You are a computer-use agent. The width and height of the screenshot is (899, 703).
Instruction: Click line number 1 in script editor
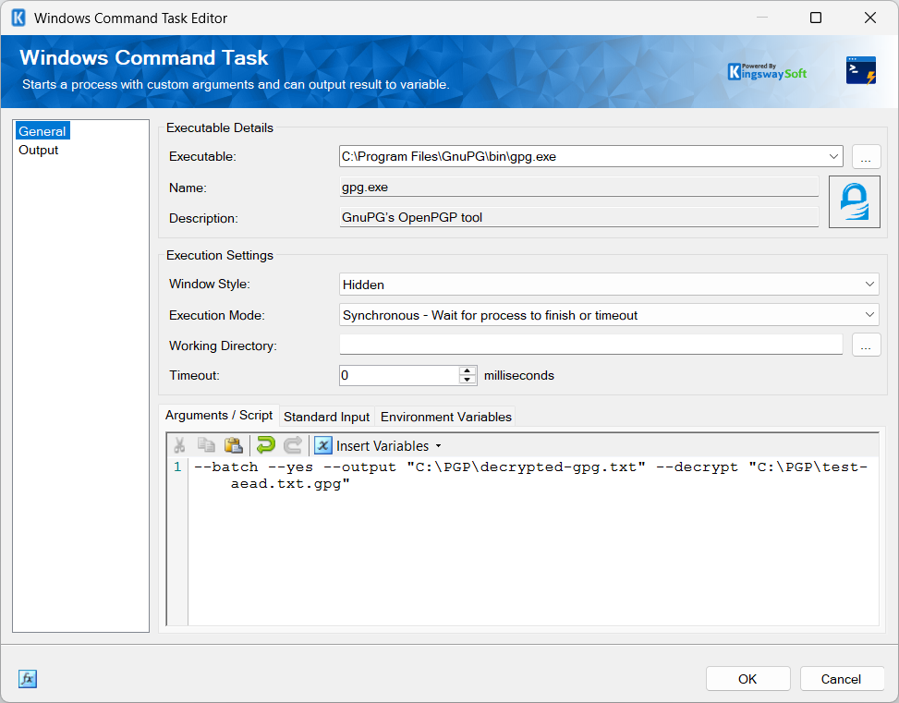point(177,467)
